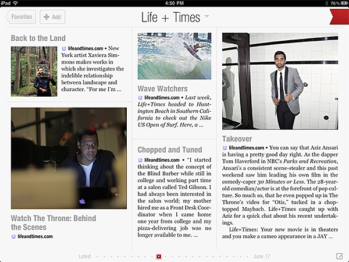Open the surfer wave photo
The height and width of the screenshot is (262, 349).
[174, 56]
